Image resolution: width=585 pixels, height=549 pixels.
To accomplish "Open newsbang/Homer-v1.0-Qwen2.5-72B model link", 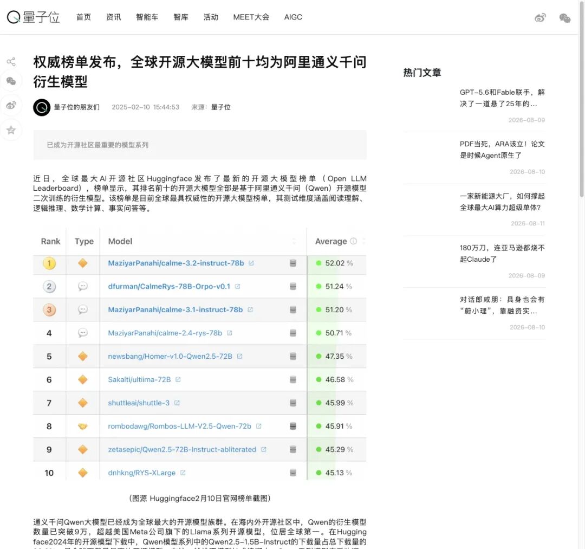I will coord(170,356).
